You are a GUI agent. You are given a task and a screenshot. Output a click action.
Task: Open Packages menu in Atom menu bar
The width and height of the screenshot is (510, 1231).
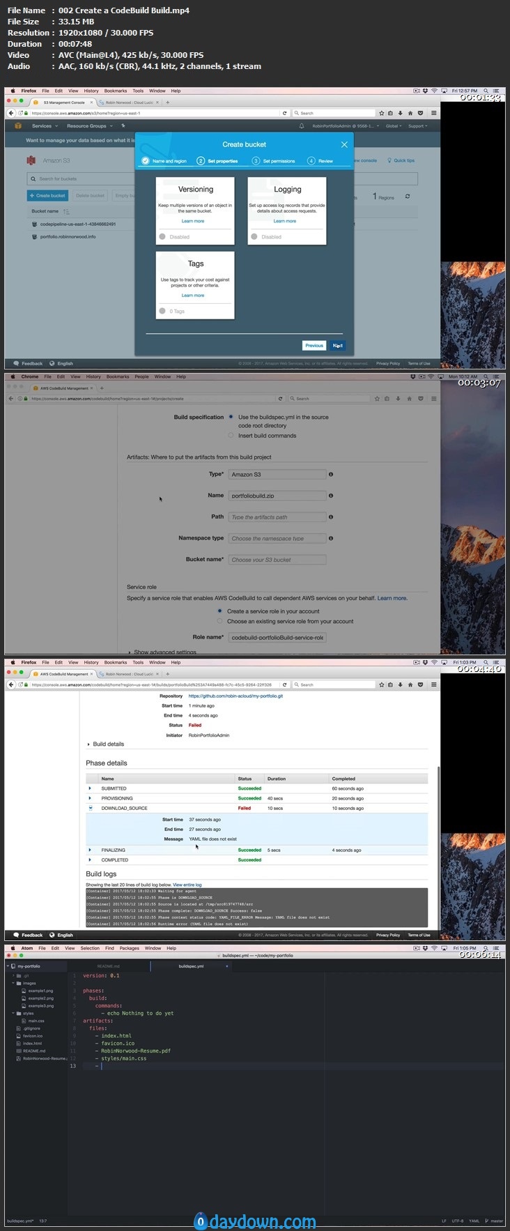click(129, 948)
